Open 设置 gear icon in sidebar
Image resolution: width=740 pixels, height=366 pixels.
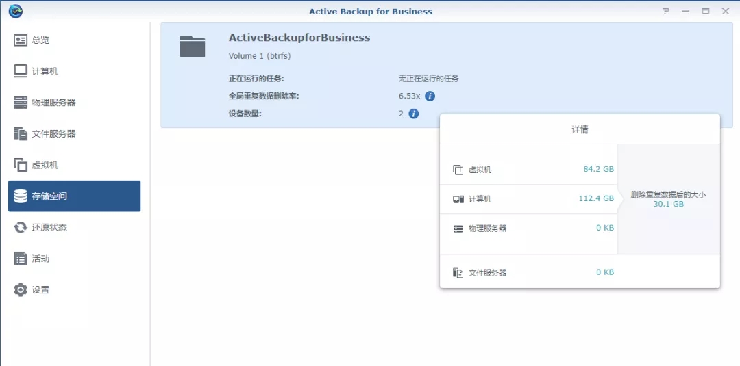point(21,289)
